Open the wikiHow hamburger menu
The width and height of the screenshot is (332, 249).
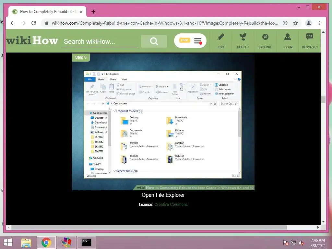198,41
